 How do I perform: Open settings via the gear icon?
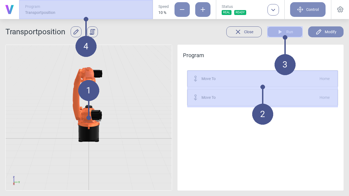click(x=340, y=10)
